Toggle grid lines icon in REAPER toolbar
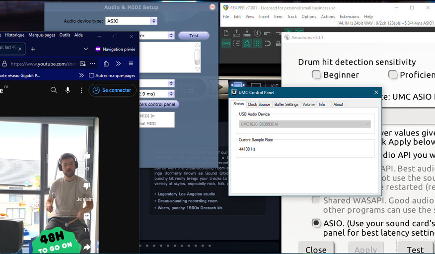 (257, 44)
